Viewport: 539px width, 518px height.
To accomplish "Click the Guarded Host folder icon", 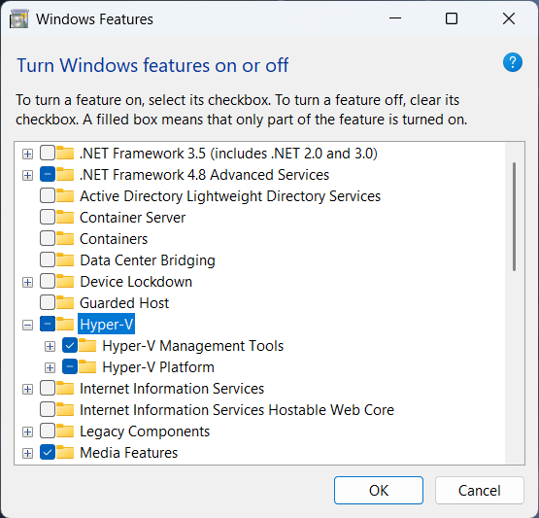I will point(65,302).
